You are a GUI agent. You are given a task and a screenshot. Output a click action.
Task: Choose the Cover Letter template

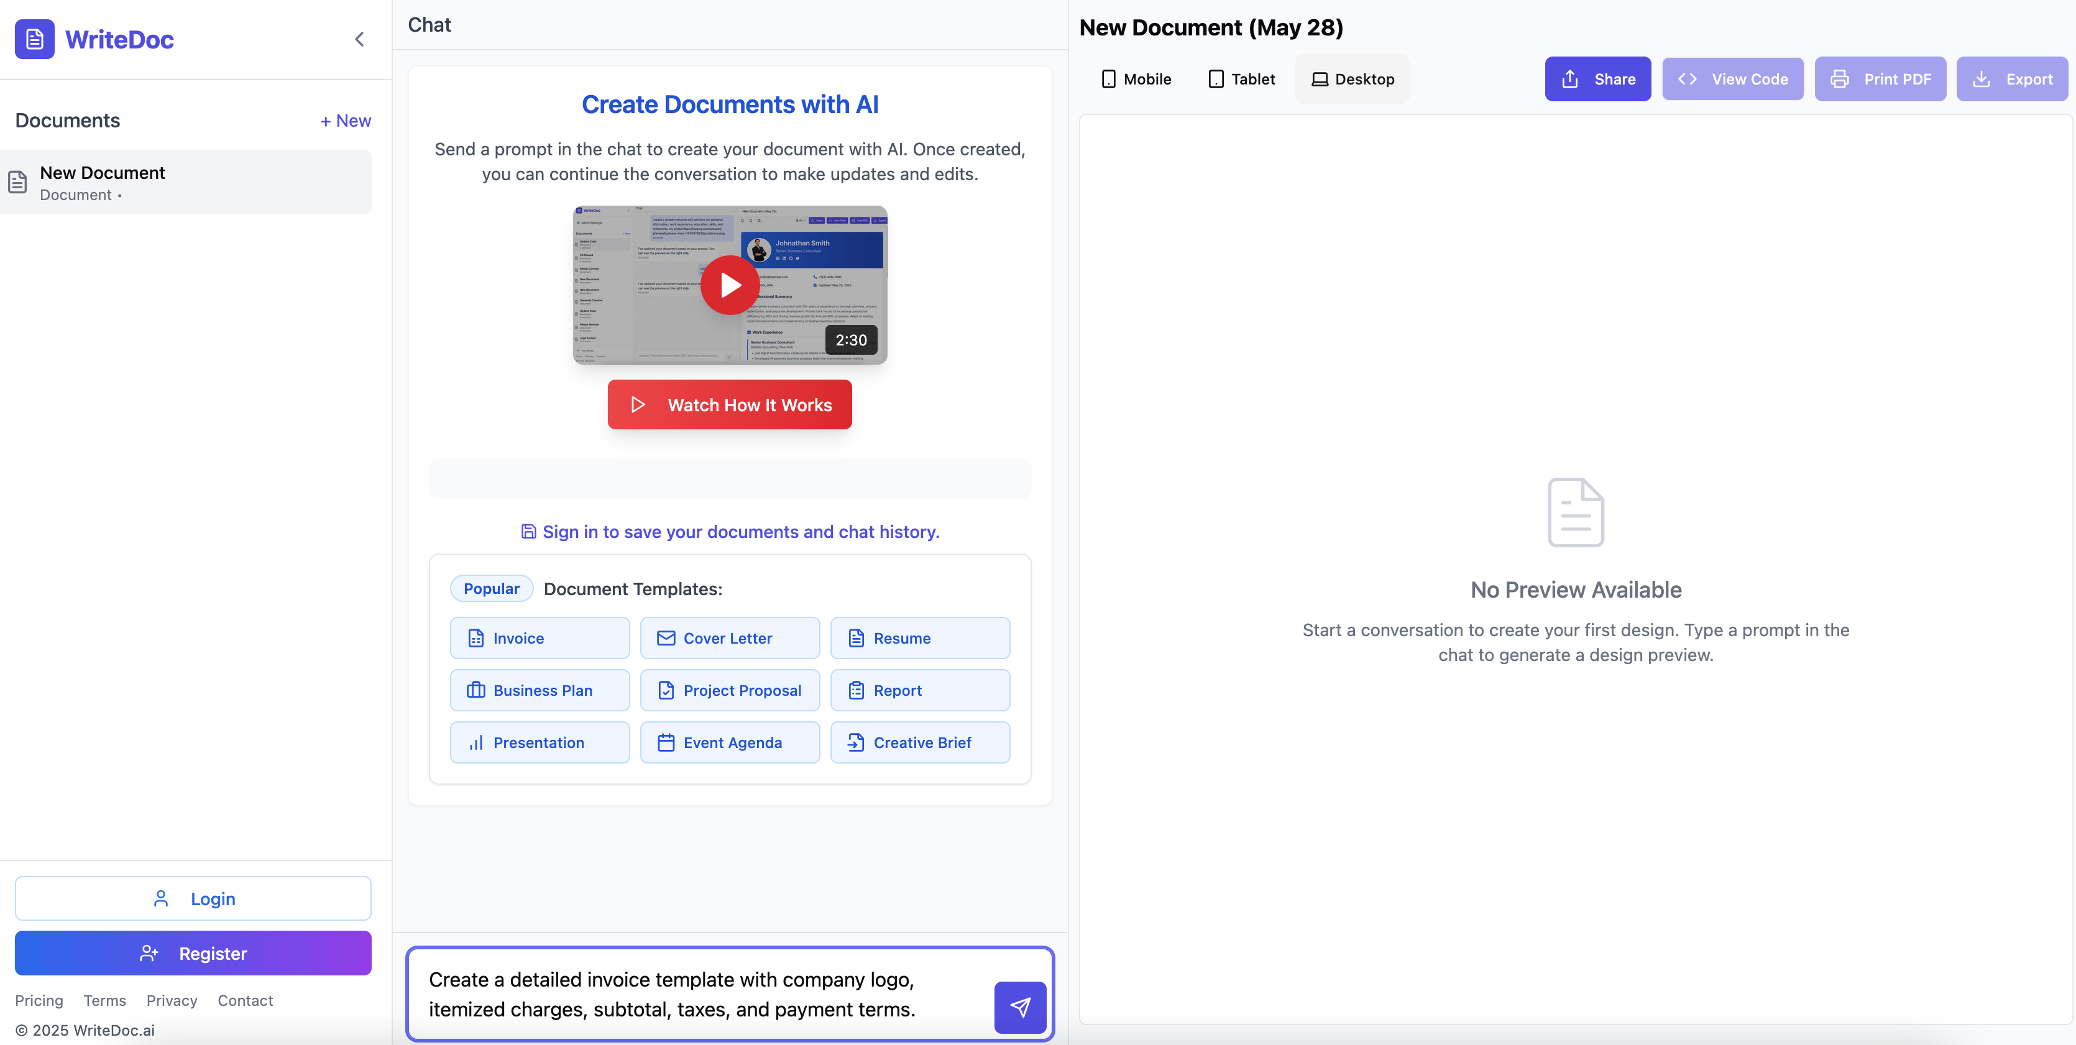pyautogui.click(x=729, y=638)
